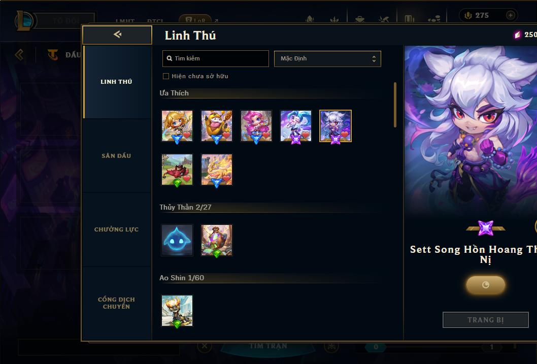Viewport: 537px width, 364px height.
Task: Choose the red dragon little legend
Action: (x=177, y=170)
